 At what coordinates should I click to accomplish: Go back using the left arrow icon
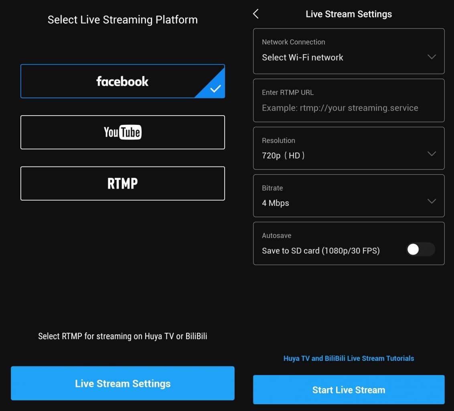[x=255, y=14]
